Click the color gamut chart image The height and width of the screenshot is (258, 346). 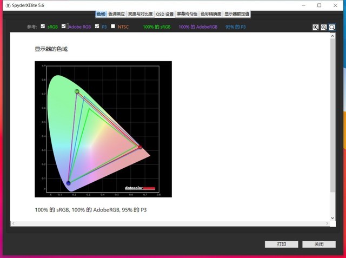[103, 129]
